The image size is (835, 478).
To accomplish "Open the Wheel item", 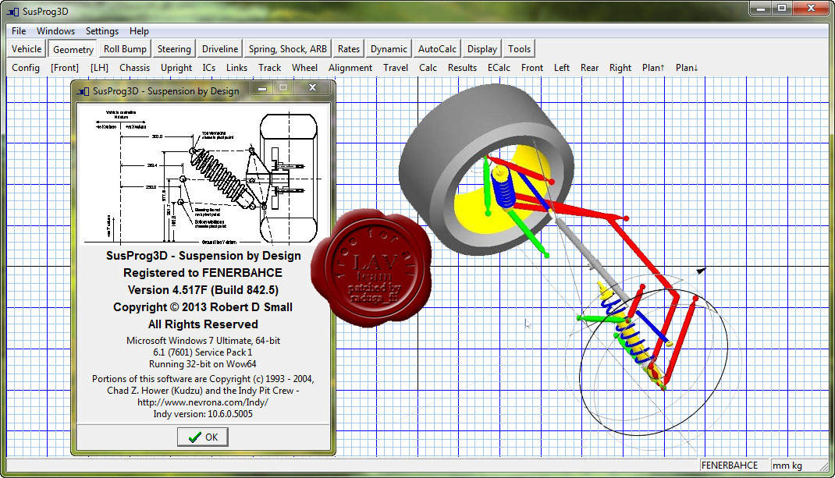I will (x=304, y=68).
